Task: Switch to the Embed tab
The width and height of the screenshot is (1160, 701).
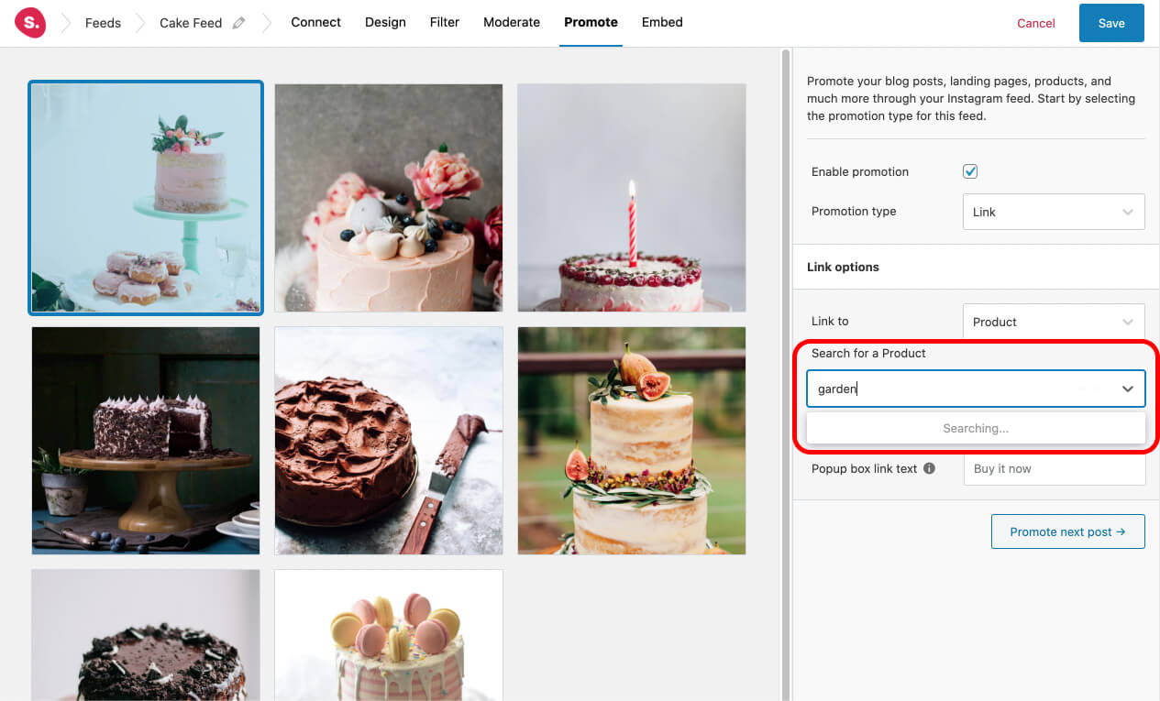Action: click(x=662, y=22)
